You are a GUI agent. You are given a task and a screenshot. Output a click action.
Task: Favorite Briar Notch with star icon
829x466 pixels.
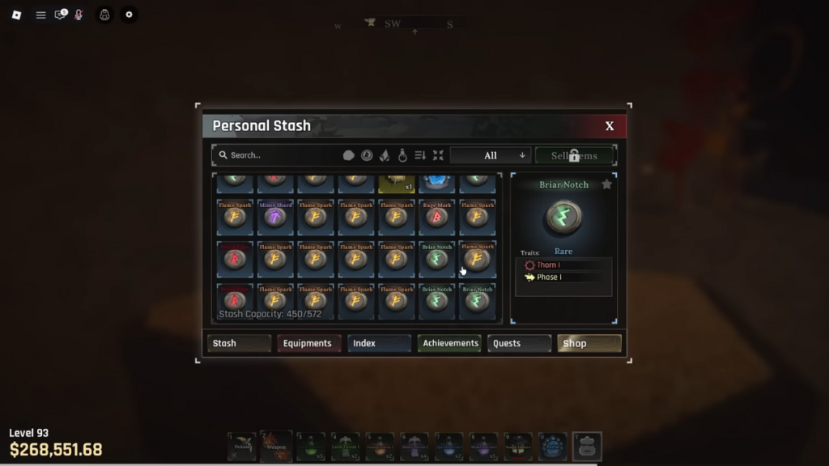pos(606,184)
